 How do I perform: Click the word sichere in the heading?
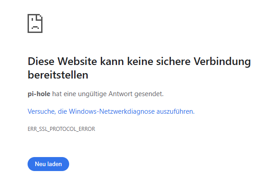[173, 61]
